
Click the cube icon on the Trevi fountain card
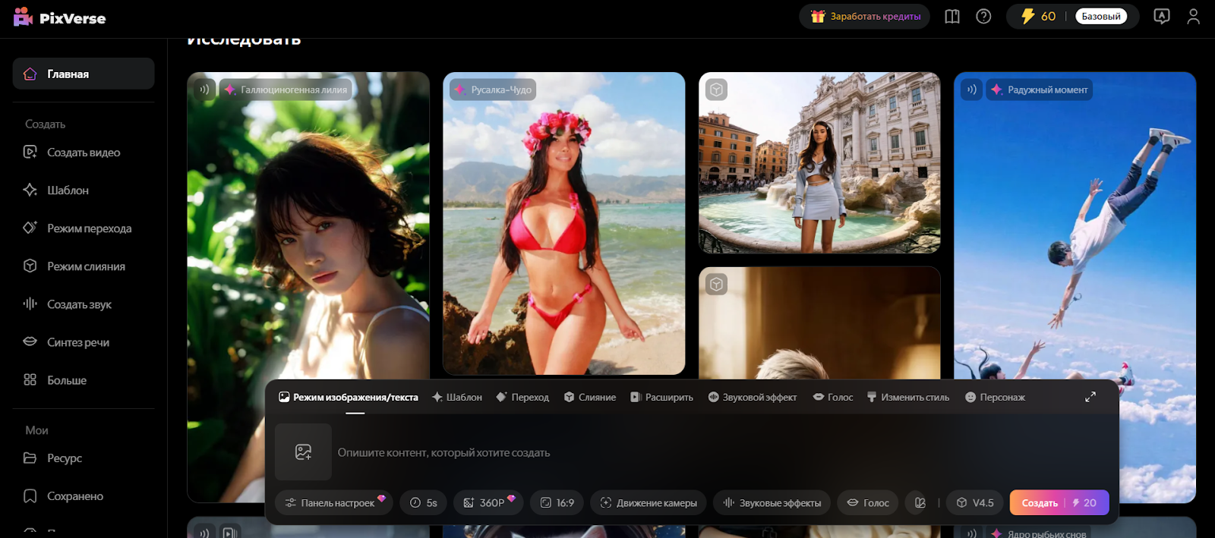coord(716,90)
